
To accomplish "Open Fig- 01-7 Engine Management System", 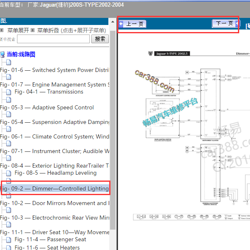I will [x=54, y=84].
